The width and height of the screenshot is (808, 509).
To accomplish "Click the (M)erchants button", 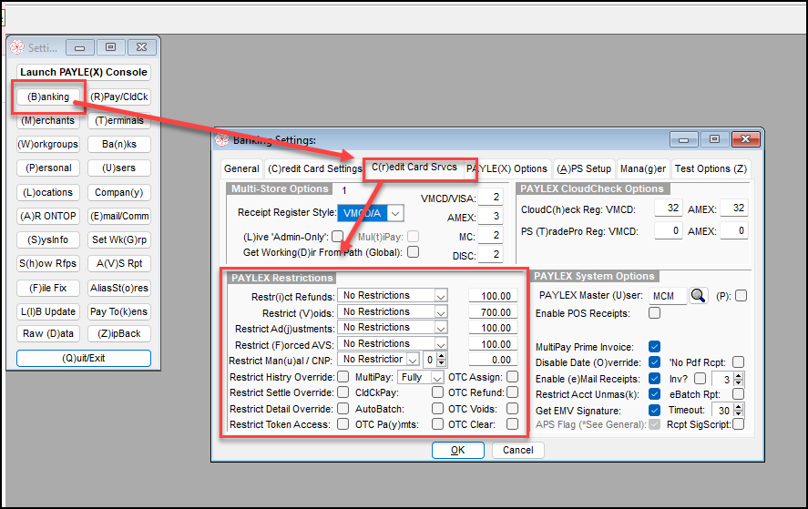I will pyautogui.click(x=48, y=120).
